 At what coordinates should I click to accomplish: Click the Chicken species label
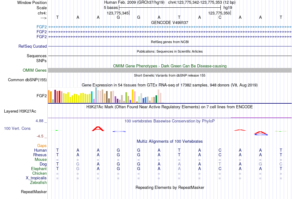click(39, 173)
